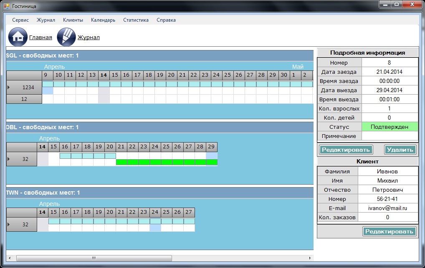Open the Статистика menu
The width and height of the screenshot is (425, 268).
tap(136, 20)
